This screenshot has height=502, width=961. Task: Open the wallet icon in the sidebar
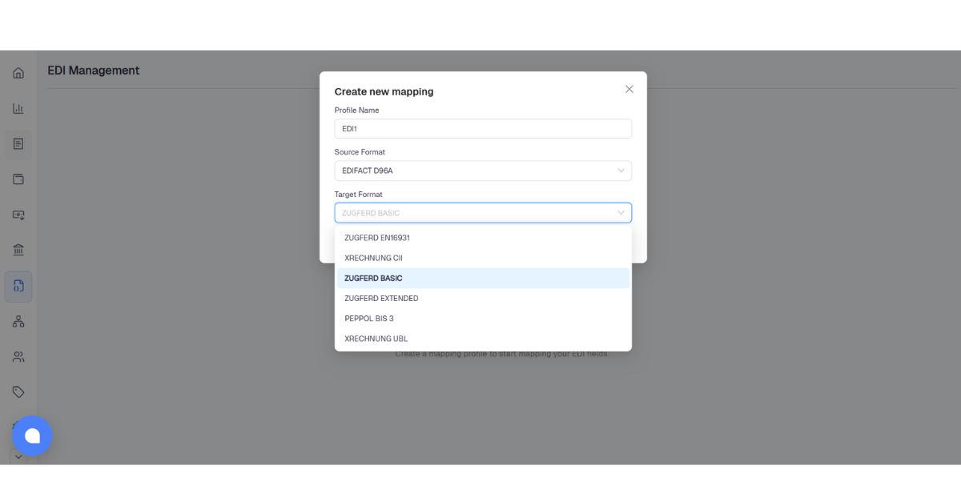click(x=18, y=179)
